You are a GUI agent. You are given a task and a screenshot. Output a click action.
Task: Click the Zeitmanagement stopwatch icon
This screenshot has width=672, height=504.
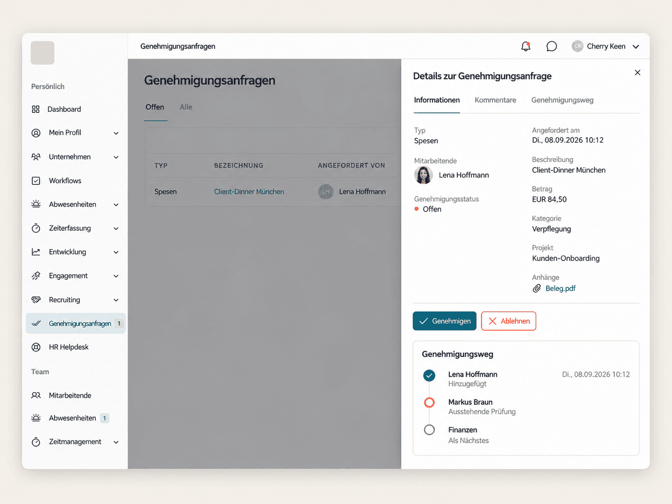point(36,442)
